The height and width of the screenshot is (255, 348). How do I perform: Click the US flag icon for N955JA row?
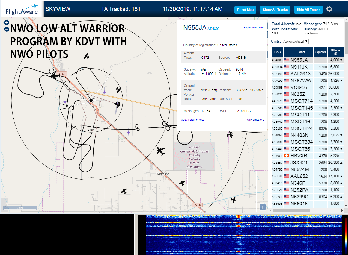[287, 60]
